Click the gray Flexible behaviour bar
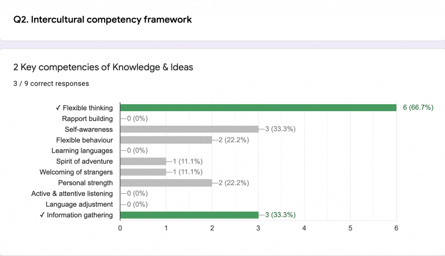Image resolution: width=445 pixels, height=256 pixels. pyautogui.click(x=166, y=140)
